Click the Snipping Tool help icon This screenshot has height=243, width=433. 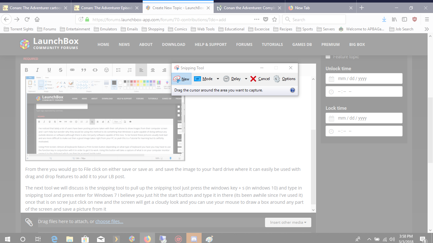pyautogui.click(x=292, y=90)
